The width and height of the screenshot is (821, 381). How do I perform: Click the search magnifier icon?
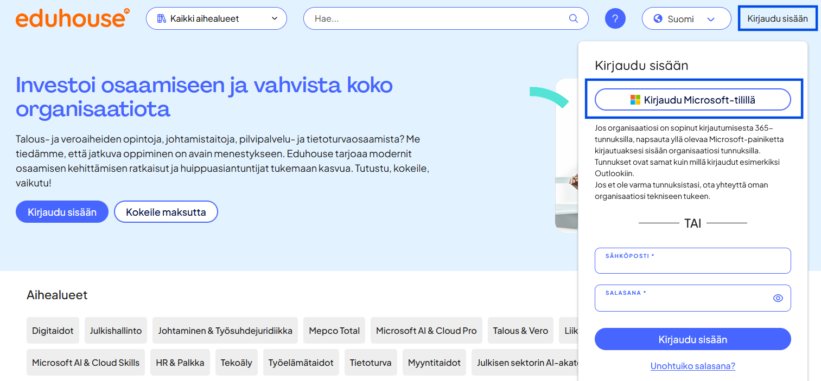click(x=574, y=18)
